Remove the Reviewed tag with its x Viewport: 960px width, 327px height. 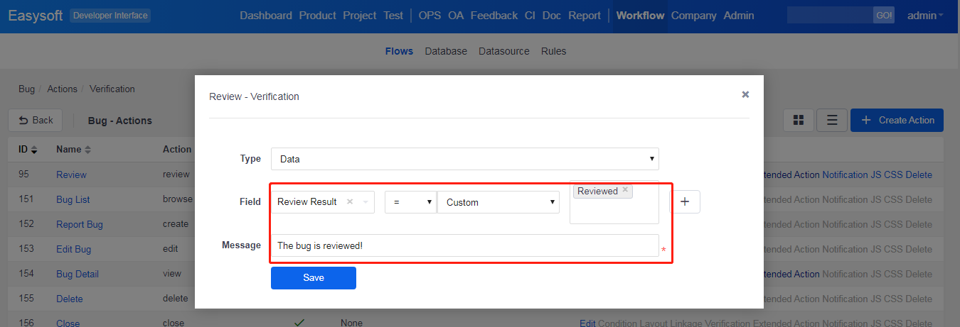pos(625,190)
